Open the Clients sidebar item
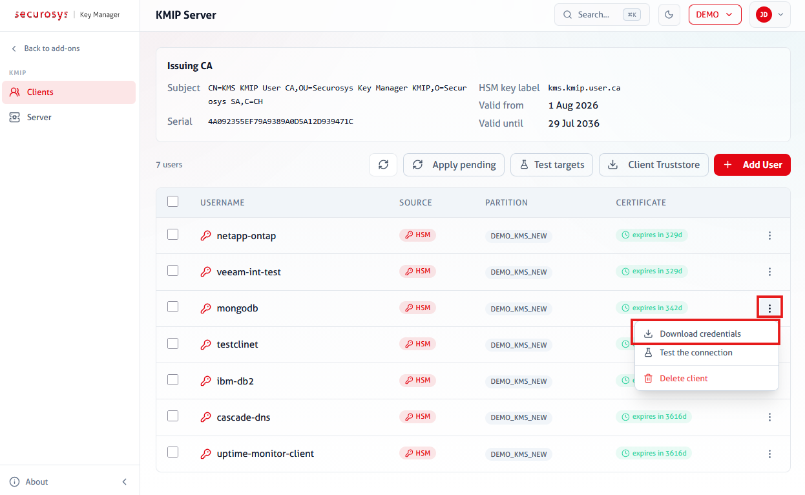Screen dimensions: 805x495 69,92
